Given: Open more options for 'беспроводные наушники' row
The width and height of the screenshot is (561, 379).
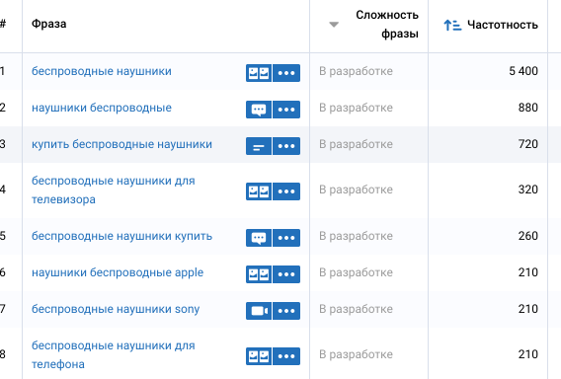Looking at the screenshot, I should [x=286, y=73].
